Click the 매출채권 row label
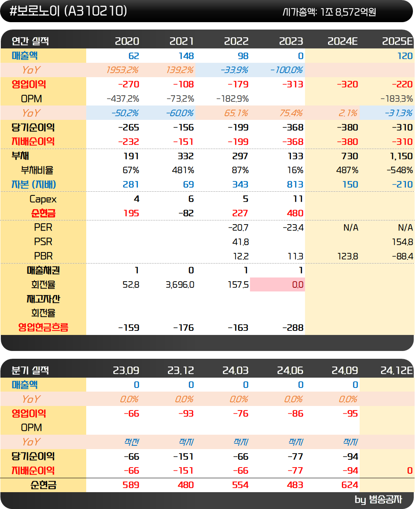This screenshot has width=415, height=509. [43, 270]
